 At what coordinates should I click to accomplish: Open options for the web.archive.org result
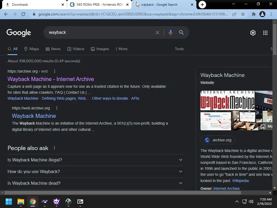pos(57,108)
